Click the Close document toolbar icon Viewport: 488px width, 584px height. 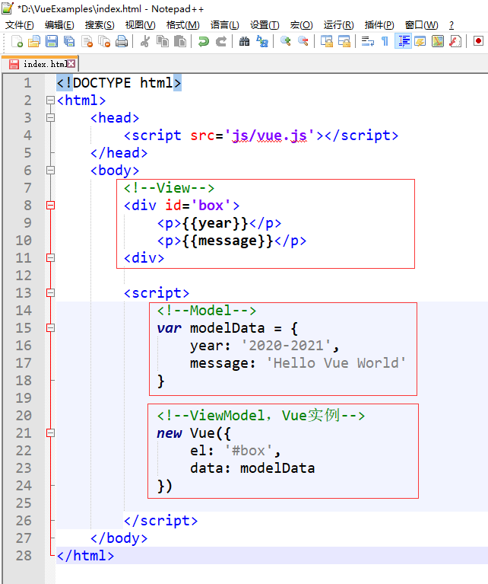pos(87,41)
